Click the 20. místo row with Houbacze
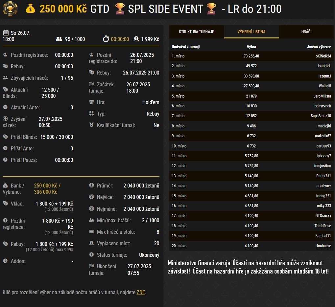 pyautogui.click(x=251, y=246)
